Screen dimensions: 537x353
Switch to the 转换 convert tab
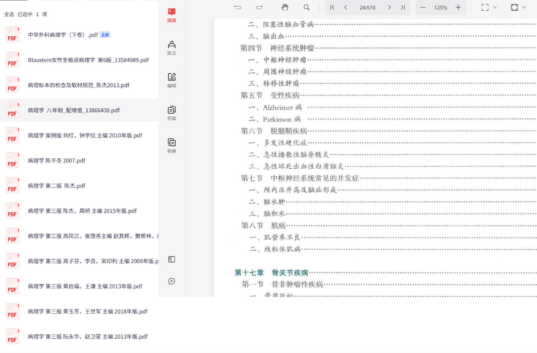(171, 146)
